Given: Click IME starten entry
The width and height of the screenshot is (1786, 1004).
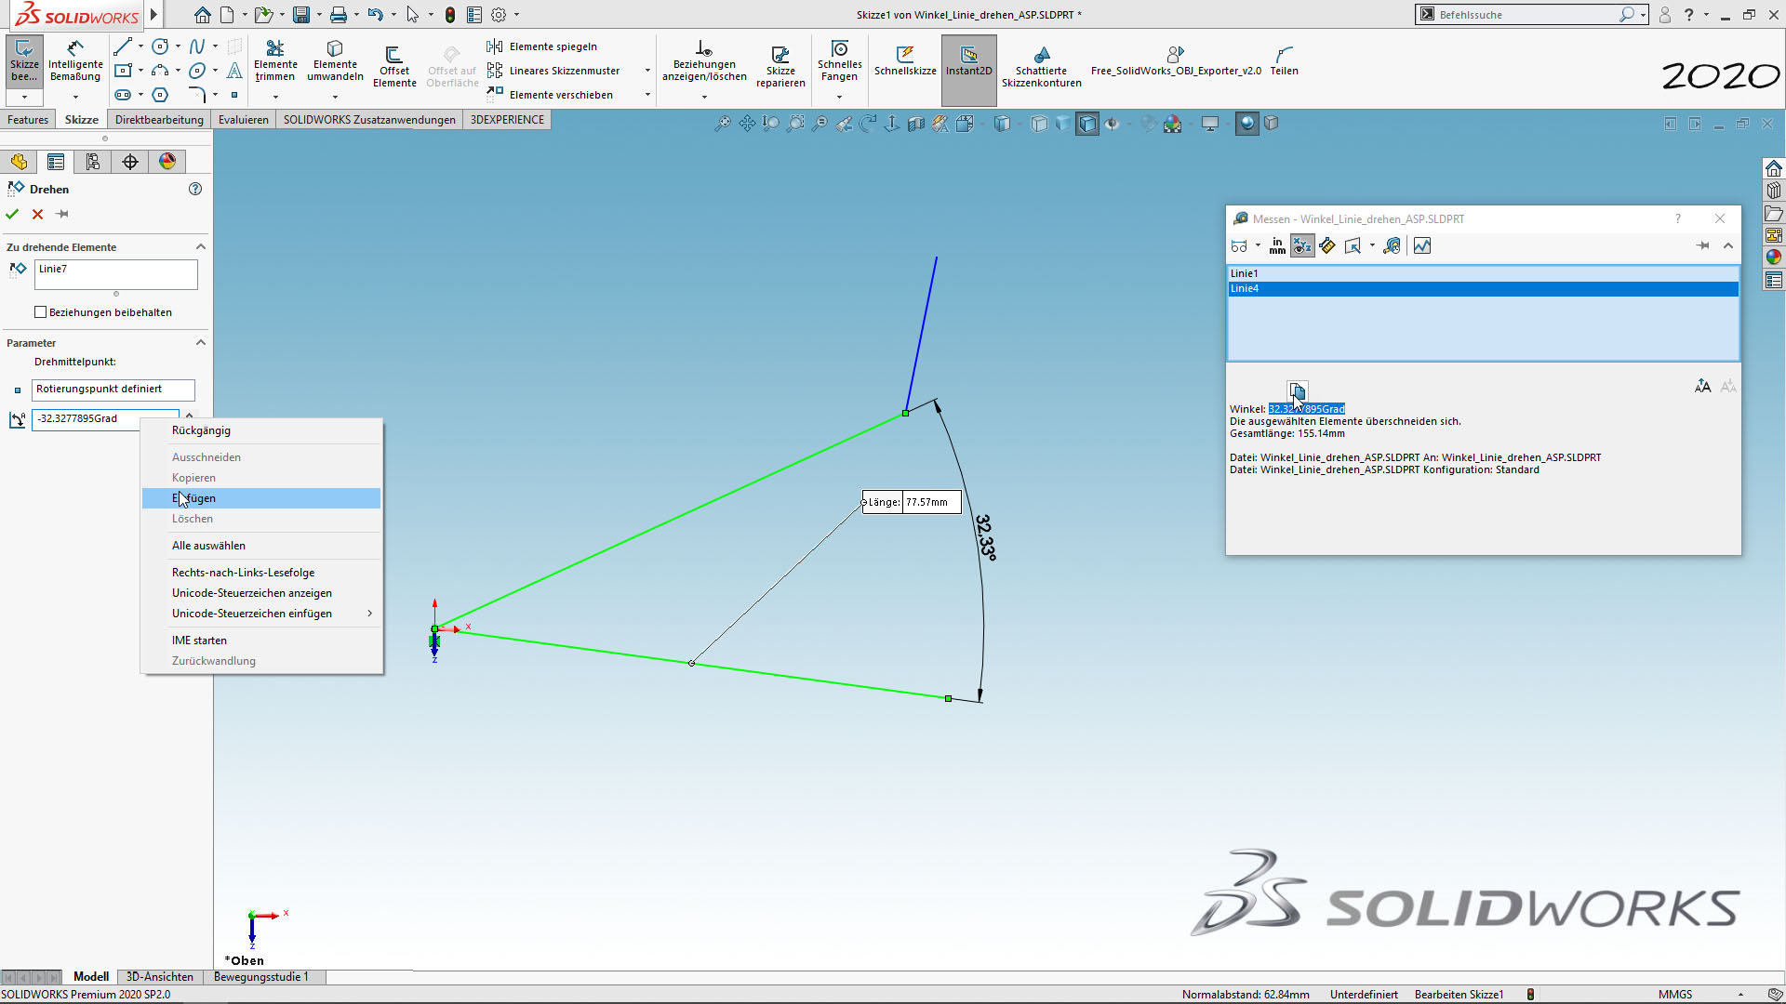Looking at the screenshot, I should (x=261, y=641).
